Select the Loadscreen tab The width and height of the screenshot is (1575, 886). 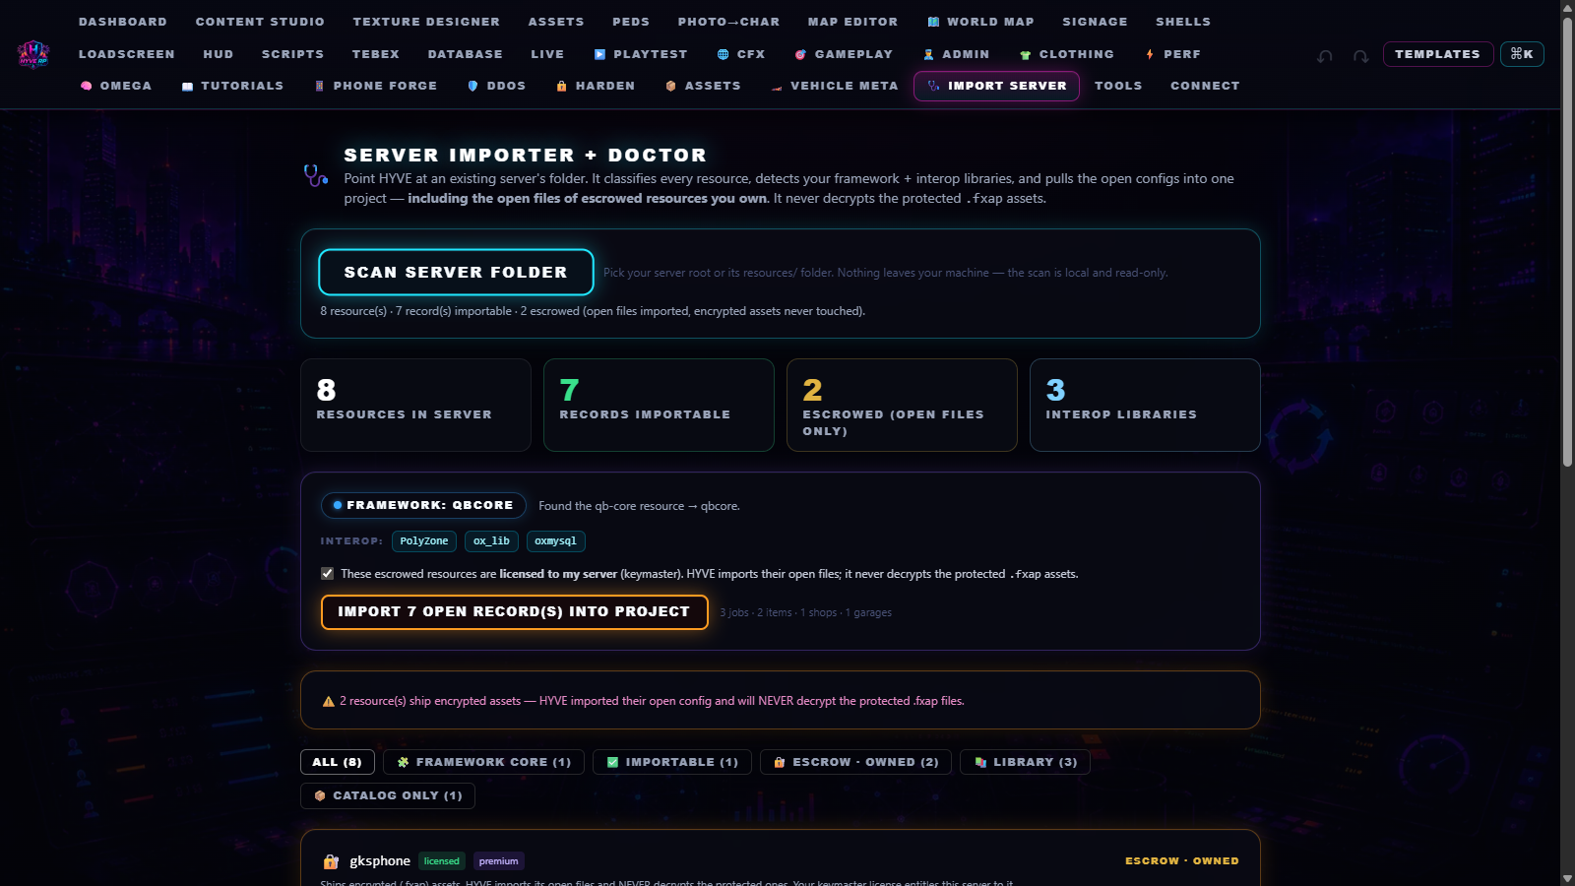coord(127,54)
